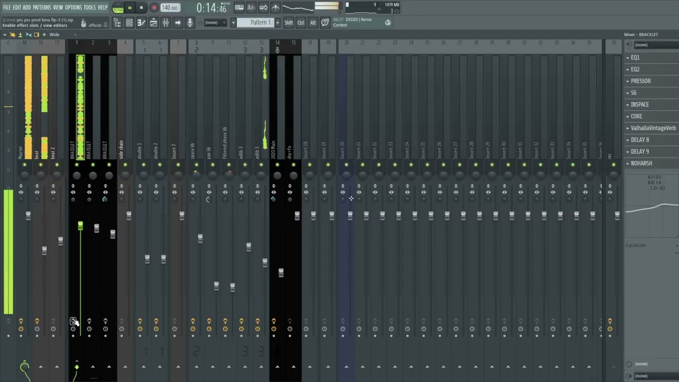This screenshot has width=679, height=382.
Task: Open the OPTIONS menu
Action: 73,7
